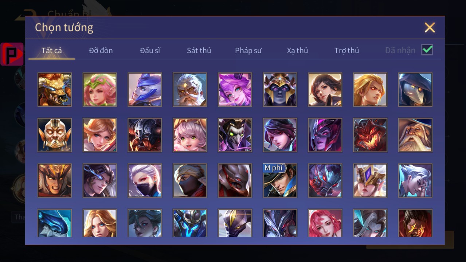Pick the wizard with long white beard and hat
This screenshot has width=466, height=262.
coord(415,135)
